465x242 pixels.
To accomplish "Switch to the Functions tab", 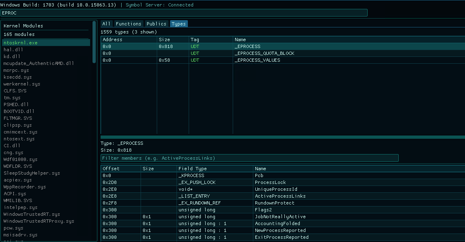I will (x=128, y=24).
